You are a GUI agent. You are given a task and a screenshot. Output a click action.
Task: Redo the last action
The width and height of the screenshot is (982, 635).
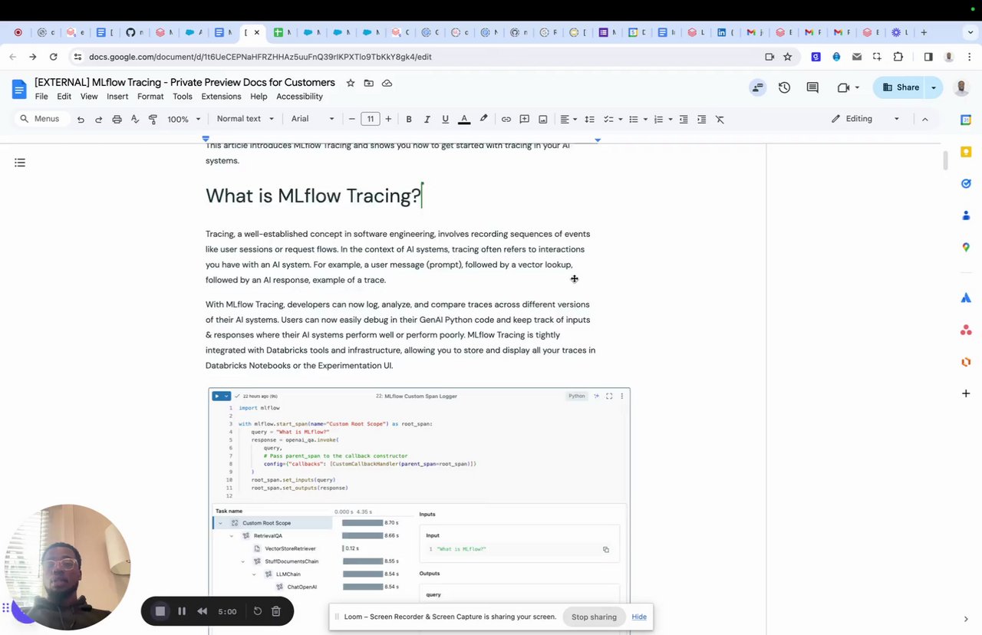[x=98, y=119]
